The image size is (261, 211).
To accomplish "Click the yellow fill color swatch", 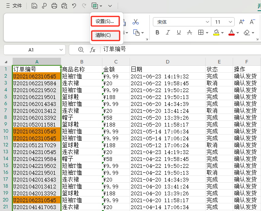I will click(216, 33).
